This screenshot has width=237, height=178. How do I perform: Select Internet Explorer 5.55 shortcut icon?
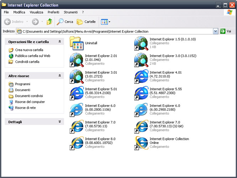(141, 93)
